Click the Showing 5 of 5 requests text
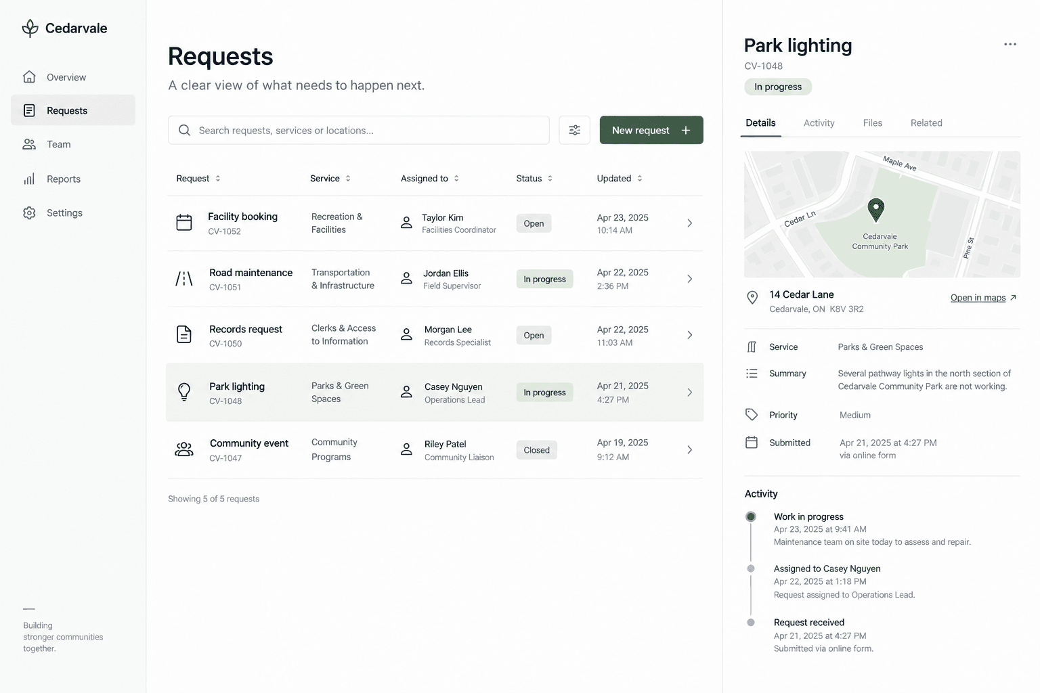 pyautogui.click(x=213, y=499)
